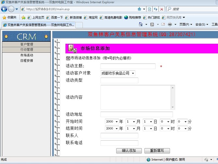Click the 活动主题 text field

128,66
